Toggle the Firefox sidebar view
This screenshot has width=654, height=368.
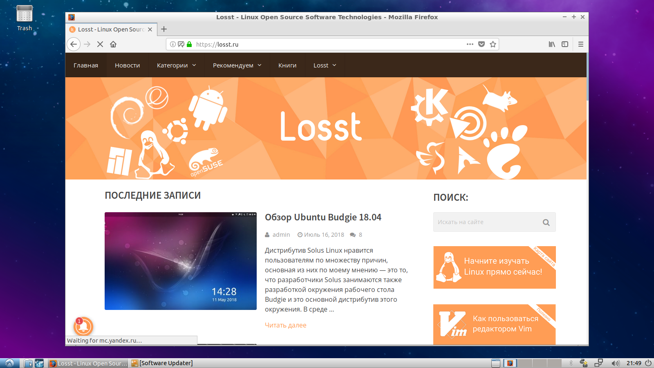pos(565,44)
